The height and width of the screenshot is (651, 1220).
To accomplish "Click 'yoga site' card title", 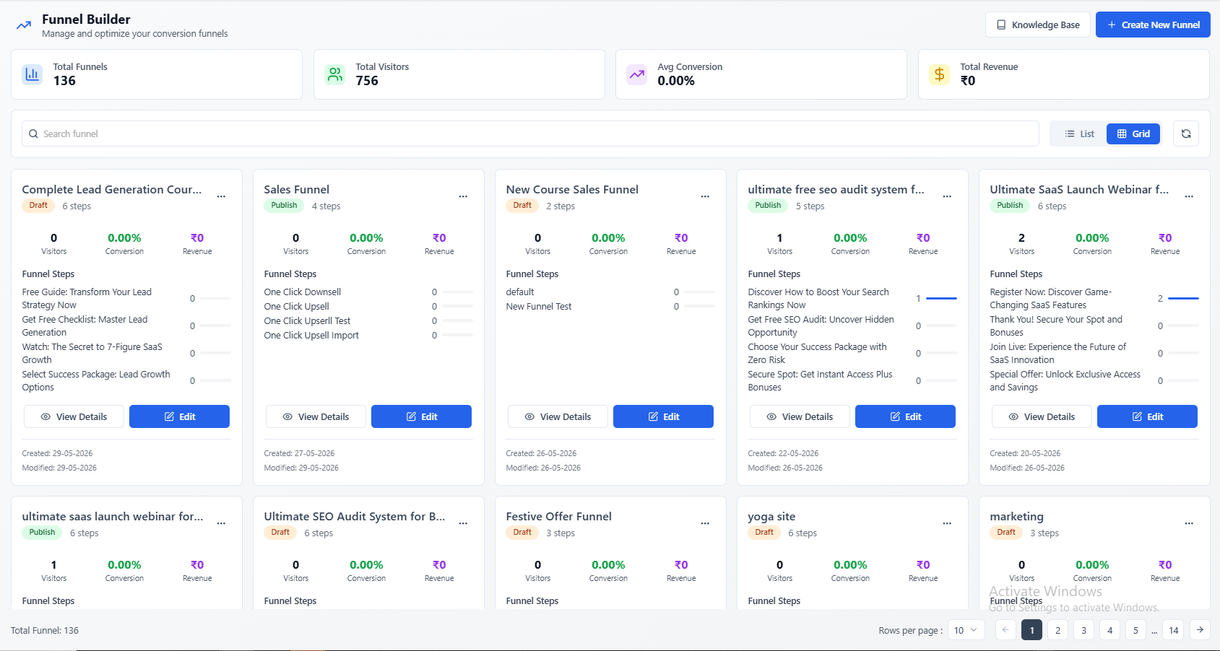I will point(771,516).
